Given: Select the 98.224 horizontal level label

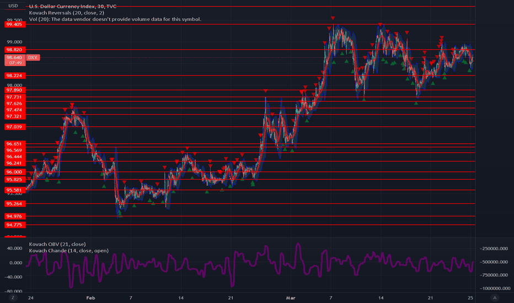Looking at the screenshot, I should click(x=15, y=75).
